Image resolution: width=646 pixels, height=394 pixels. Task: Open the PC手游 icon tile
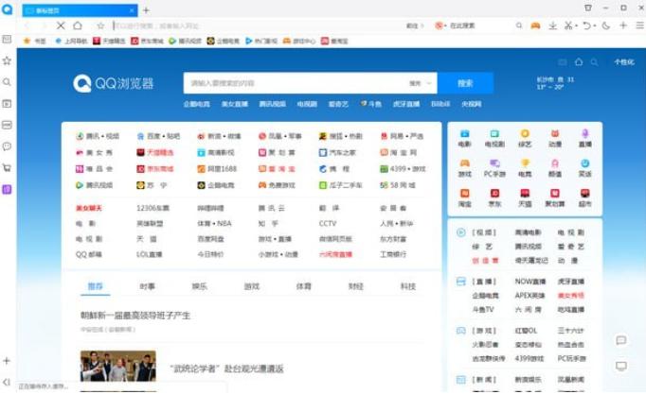coord(494,168)
